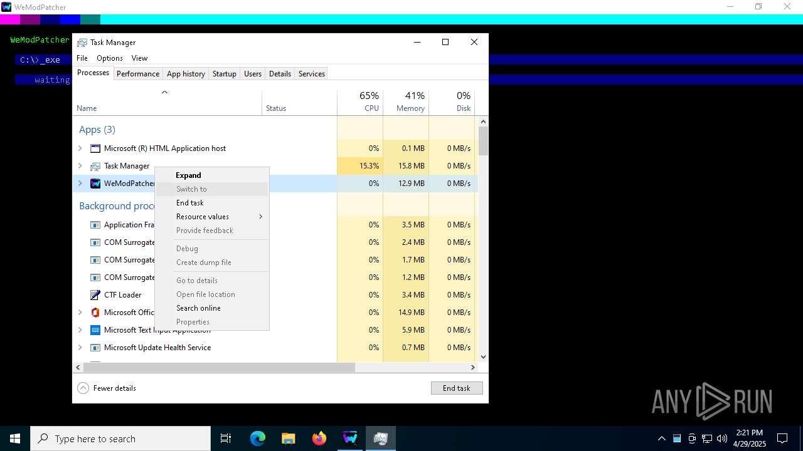Sort by the Name column header
Screen dimensions: 803x451
tap(168, 102)
